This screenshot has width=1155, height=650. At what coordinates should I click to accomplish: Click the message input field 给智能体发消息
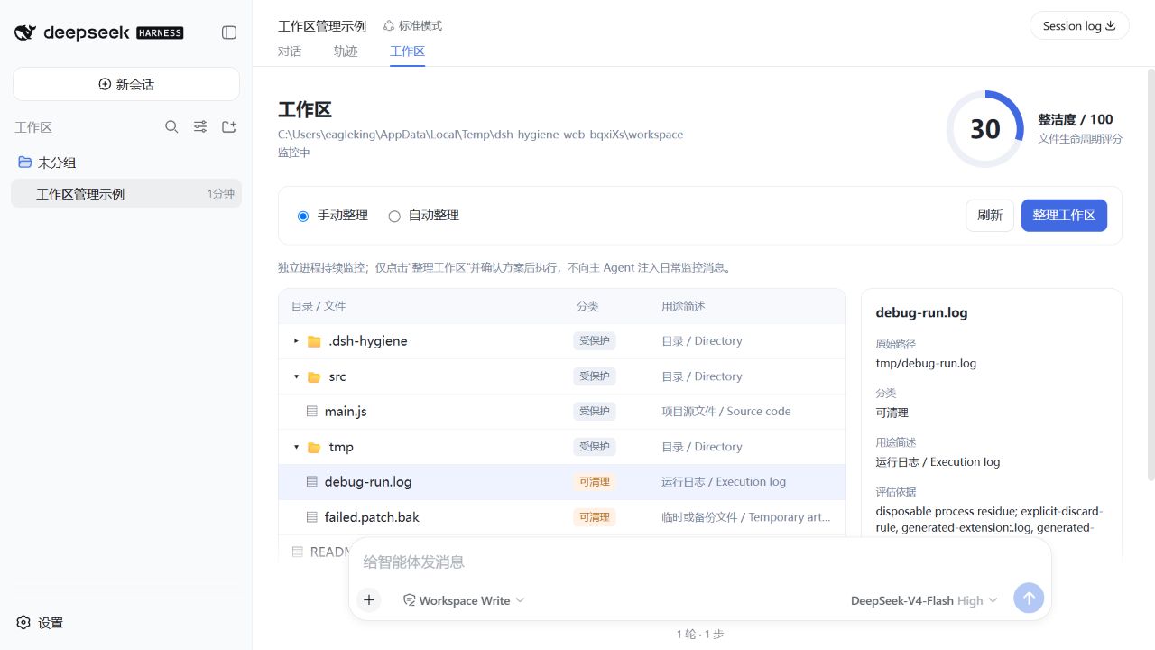click(699, 562)
